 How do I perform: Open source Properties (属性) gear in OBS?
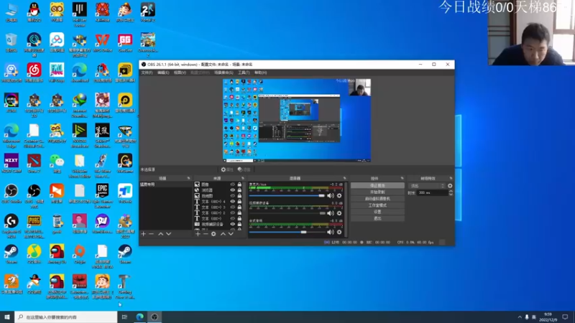click(227, 169)
